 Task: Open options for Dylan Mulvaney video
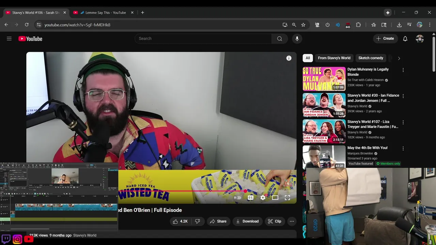[403, 70]
